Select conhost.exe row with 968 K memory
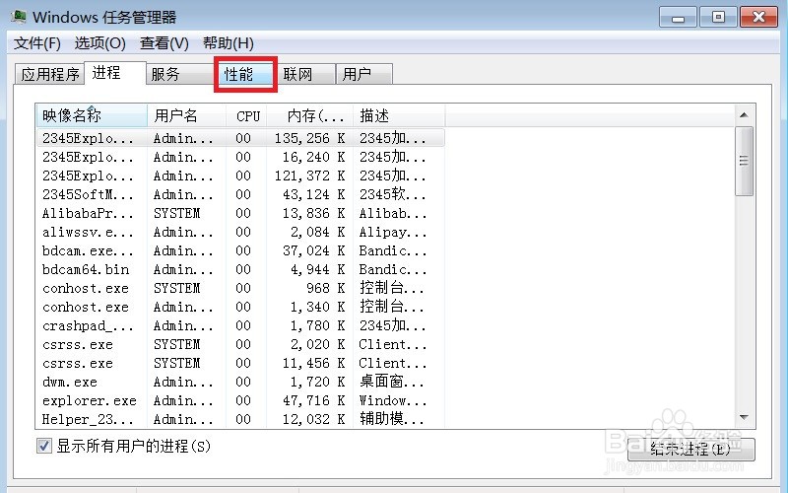This screenshot has height=493, width=788. click(240, 288)
